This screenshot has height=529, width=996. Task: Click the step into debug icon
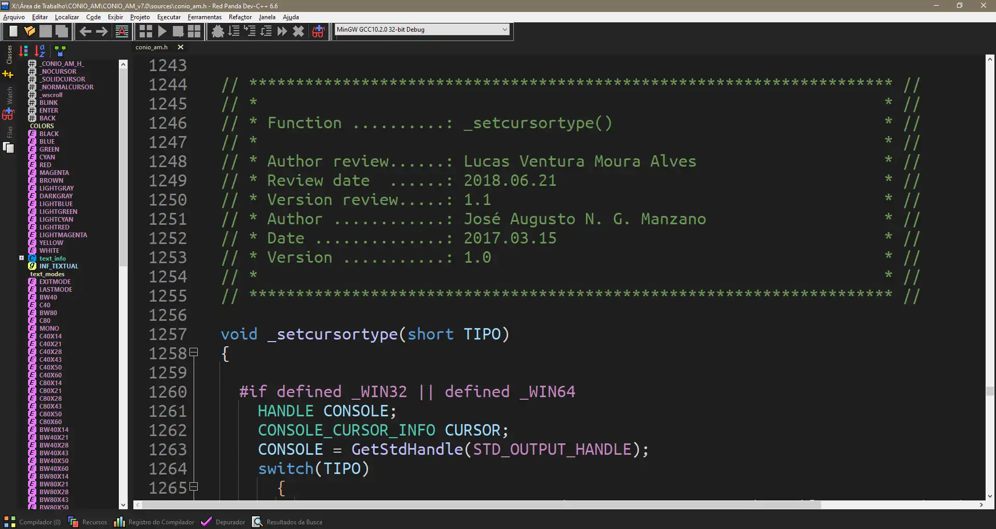(x=250, y=32)
